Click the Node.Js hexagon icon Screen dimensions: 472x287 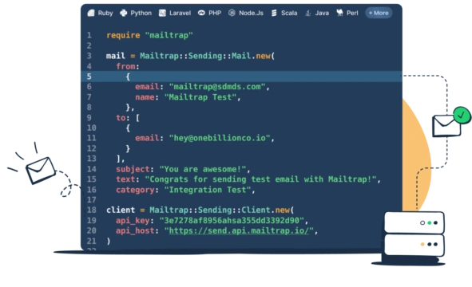tap(232, 13)
